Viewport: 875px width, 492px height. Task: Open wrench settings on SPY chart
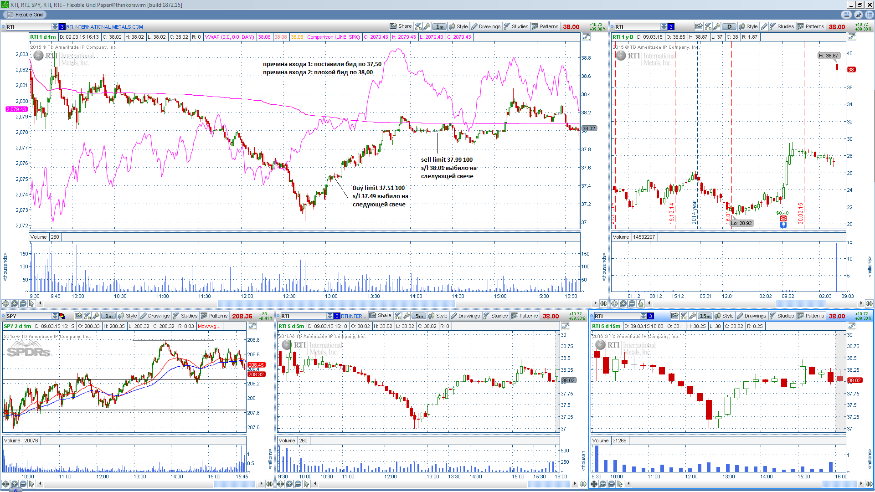coord(96,316)
